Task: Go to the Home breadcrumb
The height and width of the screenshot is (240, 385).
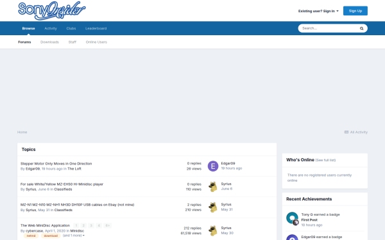Action: [22, 132]
